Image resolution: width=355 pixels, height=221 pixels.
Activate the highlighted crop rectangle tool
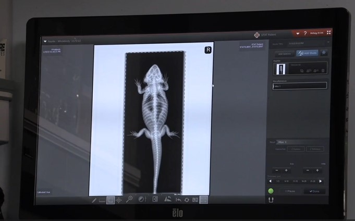tap(111, 200)
